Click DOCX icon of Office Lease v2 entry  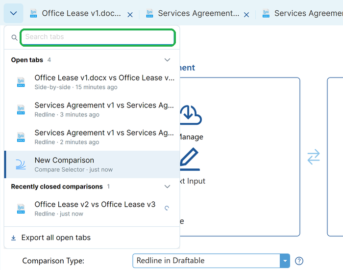click(21, 209)
